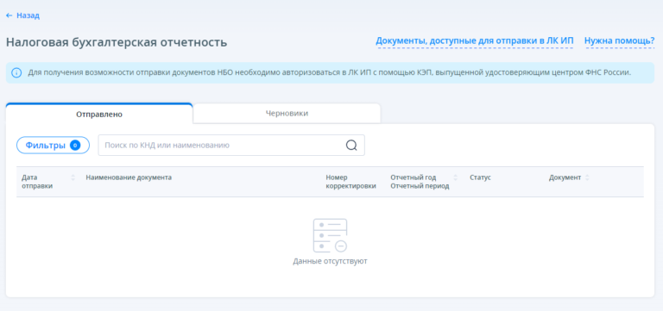
Task: Click the Статус column header
Action: (x=480, y=177)
